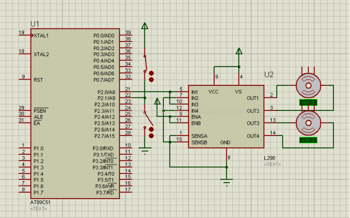Click the <TEXT> label under L298

[272, 164]
